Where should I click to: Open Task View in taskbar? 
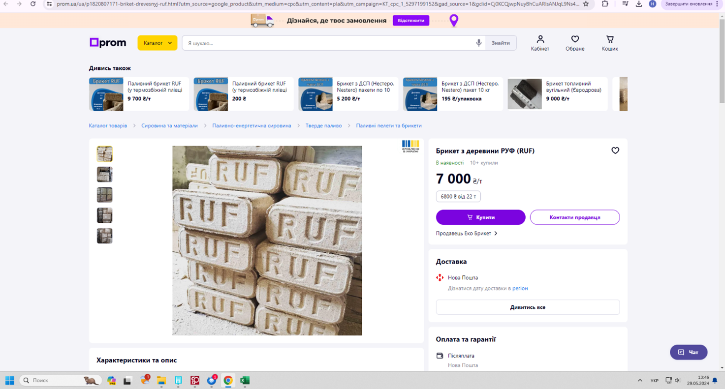click(x=127, y=380)
